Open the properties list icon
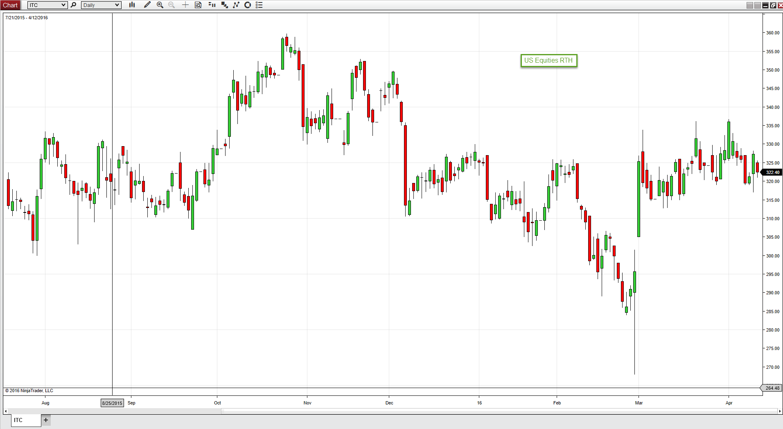 259,5
